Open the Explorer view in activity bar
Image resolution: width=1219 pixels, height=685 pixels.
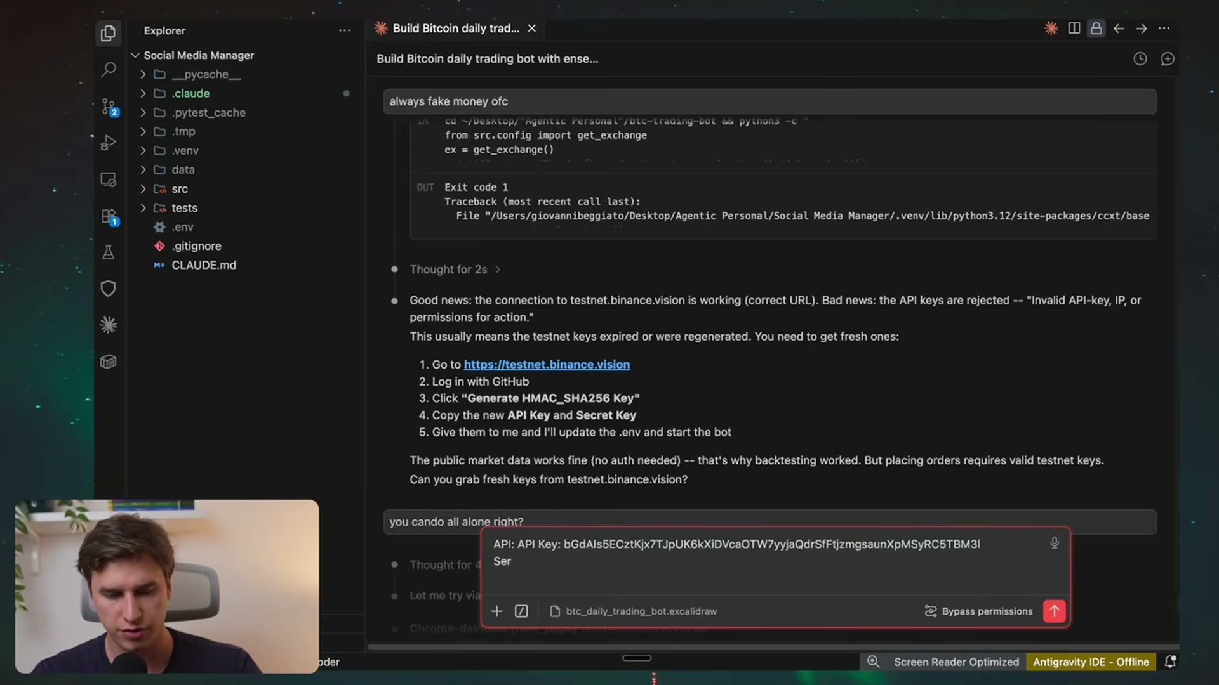[109, 33]
